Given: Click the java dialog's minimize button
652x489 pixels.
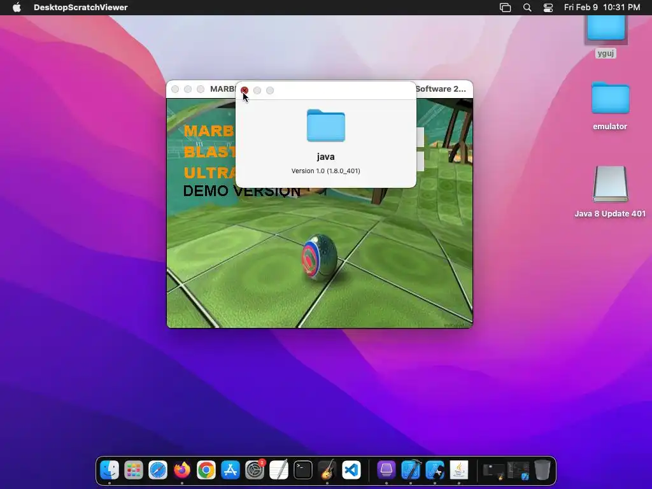Looking at the screenshot, I should pyautogui.click(x=257, y=90).
